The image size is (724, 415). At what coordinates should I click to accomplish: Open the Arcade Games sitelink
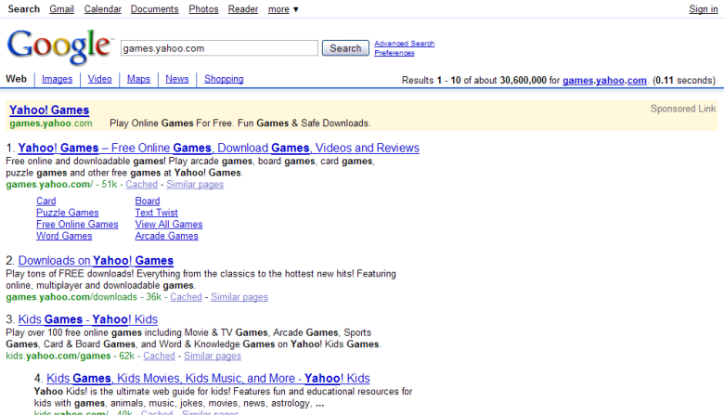(166, 236)
